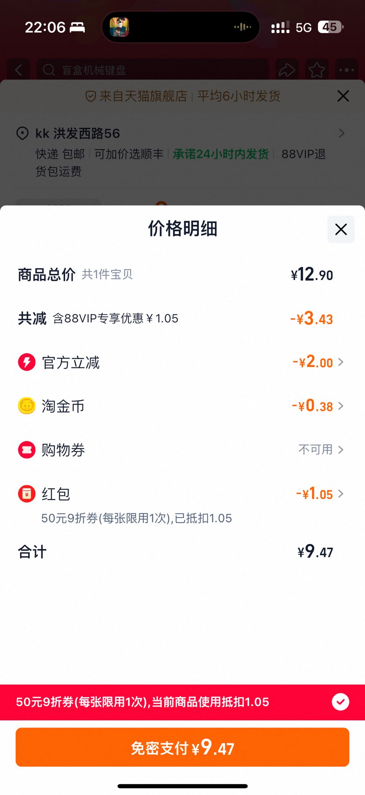Tap the 官方立减 lightning icon
Screen dimensions: 365x795
tap(26, 362)
